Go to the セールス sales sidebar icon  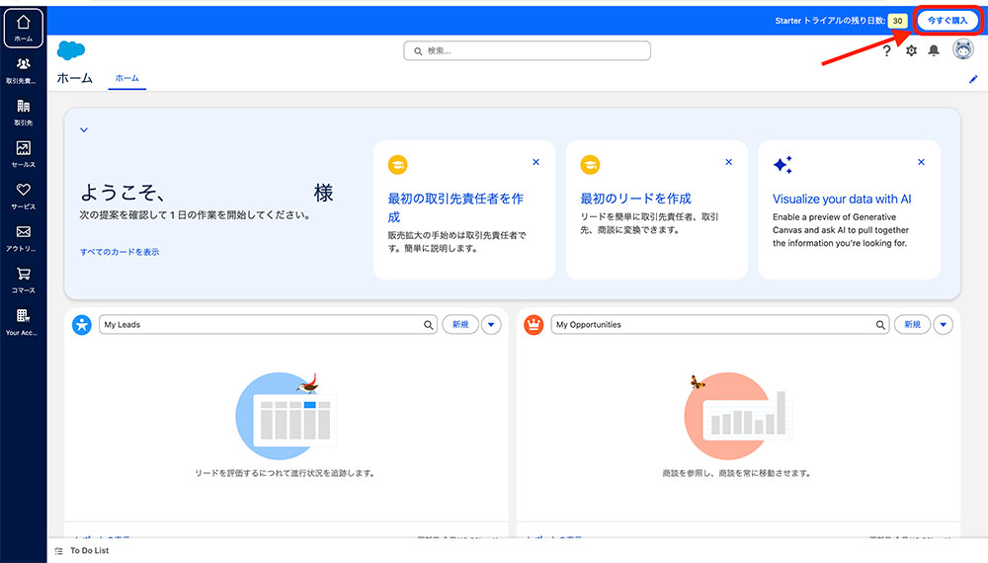[23, 153]
